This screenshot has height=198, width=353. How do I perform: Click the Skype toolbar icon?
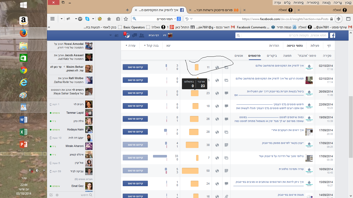click(87, 19)
